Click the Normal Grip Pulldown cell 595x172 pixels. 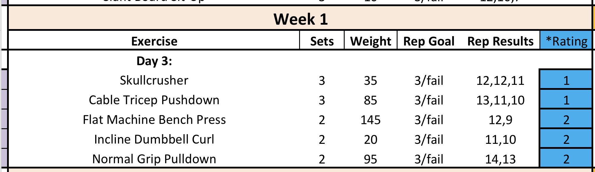154,159
